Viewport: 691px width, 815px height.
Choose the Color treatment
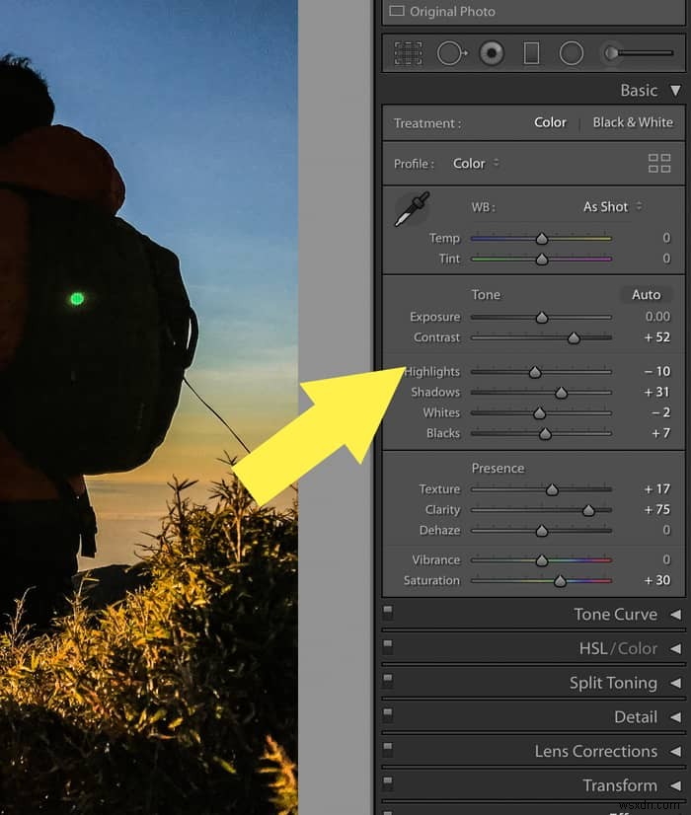pos(550,122)
